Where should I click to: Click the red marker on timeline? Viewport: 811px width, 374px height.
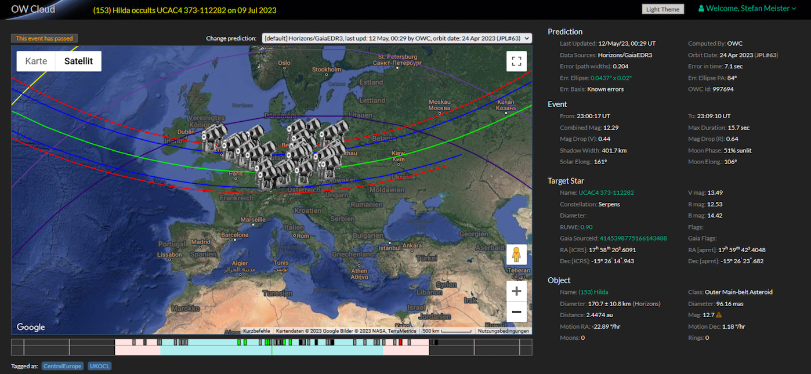pyautogui.click(x=400, y=343)
